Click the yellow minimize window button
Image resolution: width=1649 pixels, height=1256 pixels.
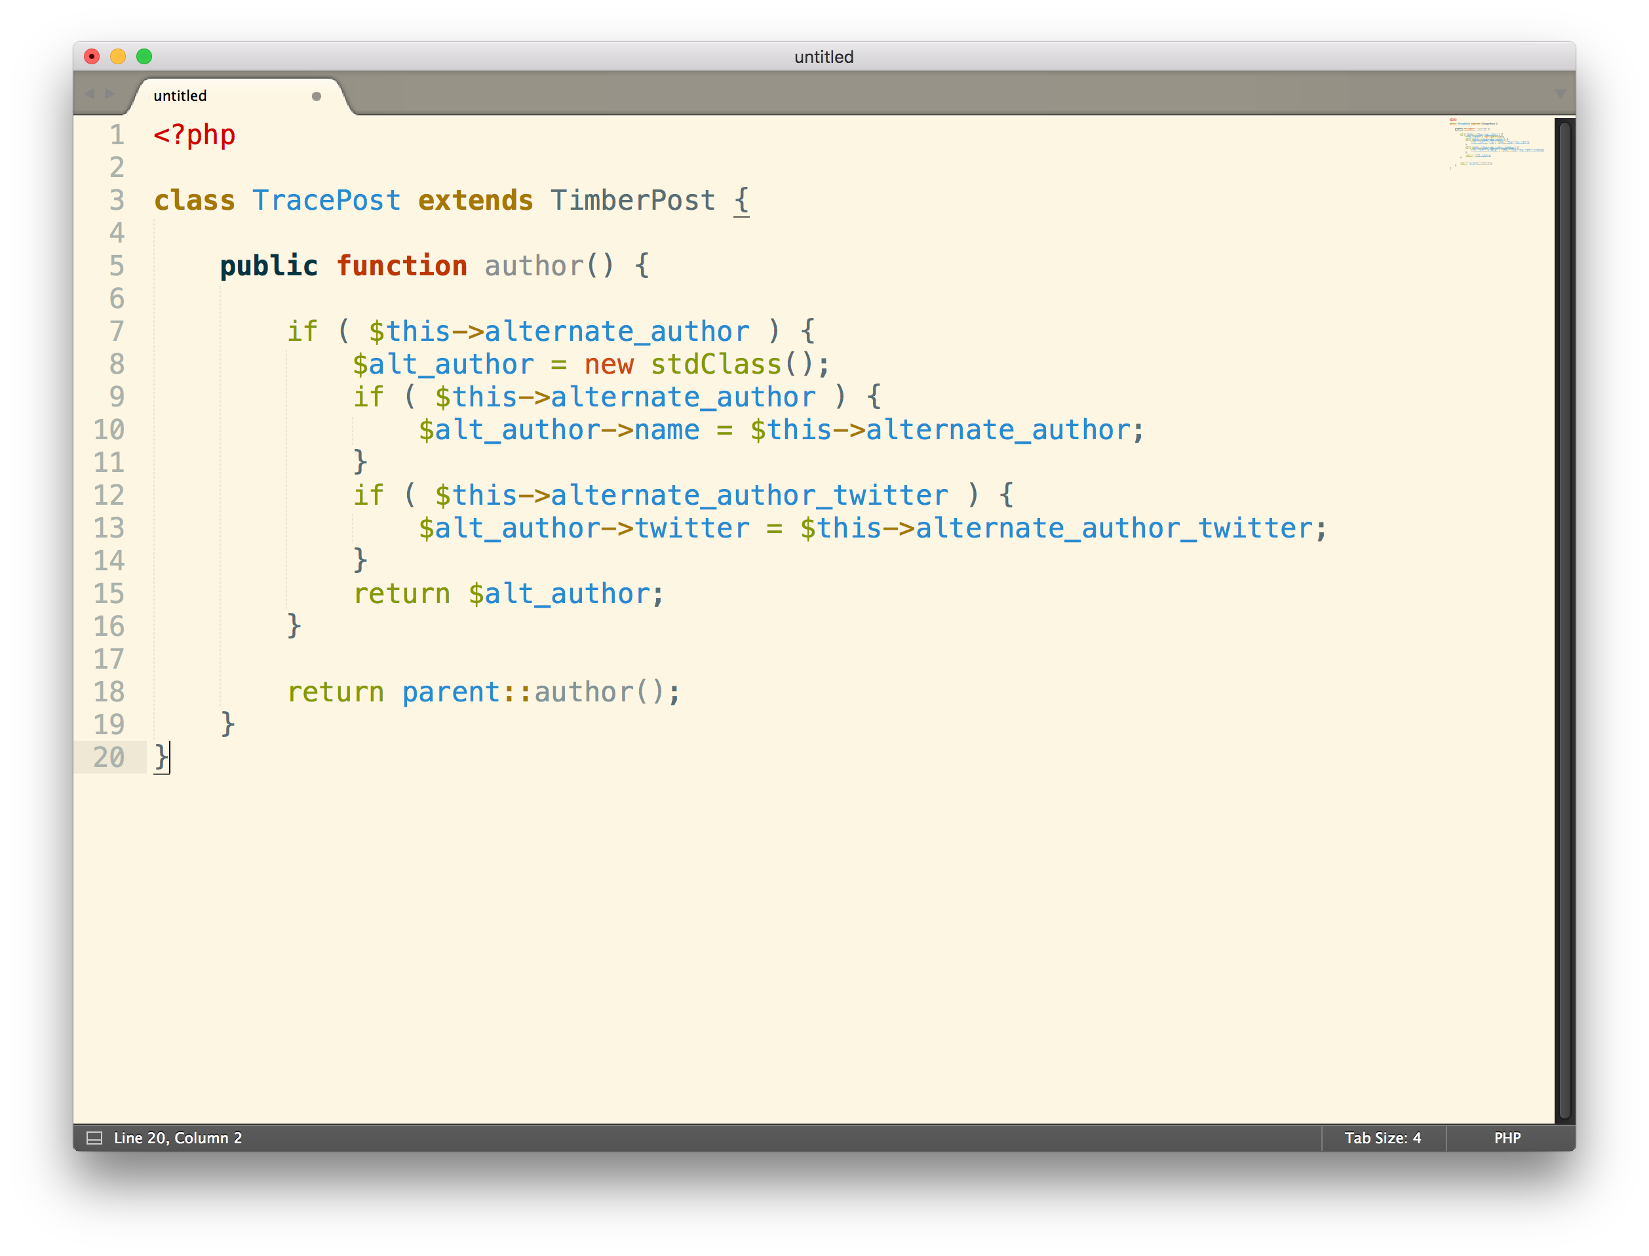click(118, 57)
